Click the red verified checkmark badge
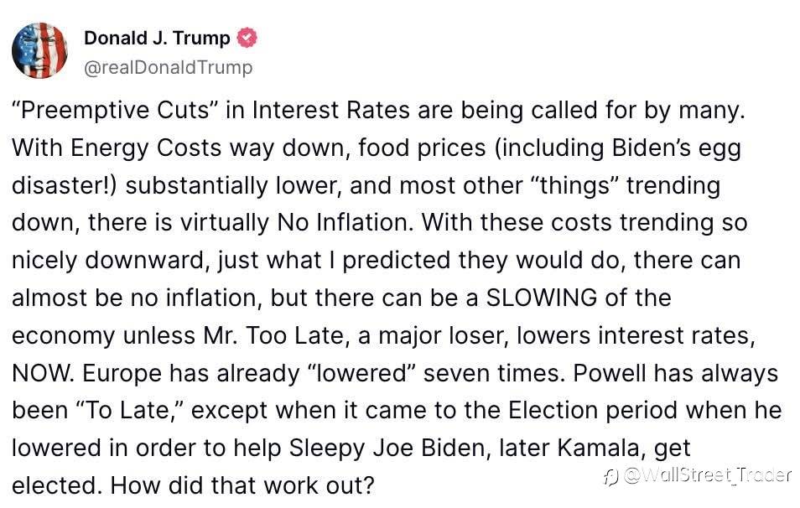Image resolution: width=800 pixels, height=508 pixels. click(248, 38)
